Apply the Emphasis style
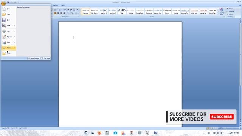 point(149,11)
